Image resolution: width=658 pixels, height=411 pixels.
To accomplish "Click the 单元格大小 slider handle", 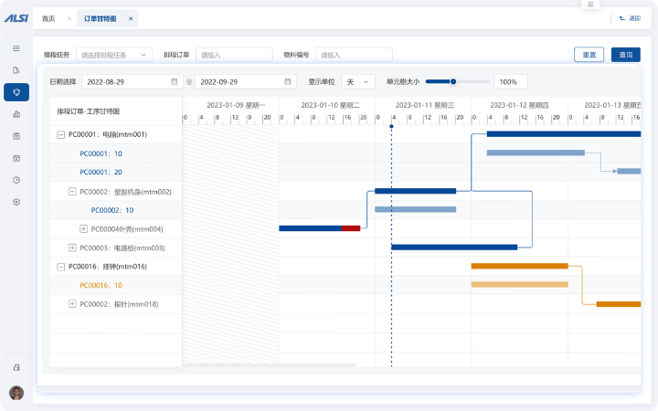I will click(x=452, y=81).
